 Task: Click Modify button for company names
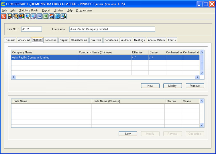pos(172,86)
